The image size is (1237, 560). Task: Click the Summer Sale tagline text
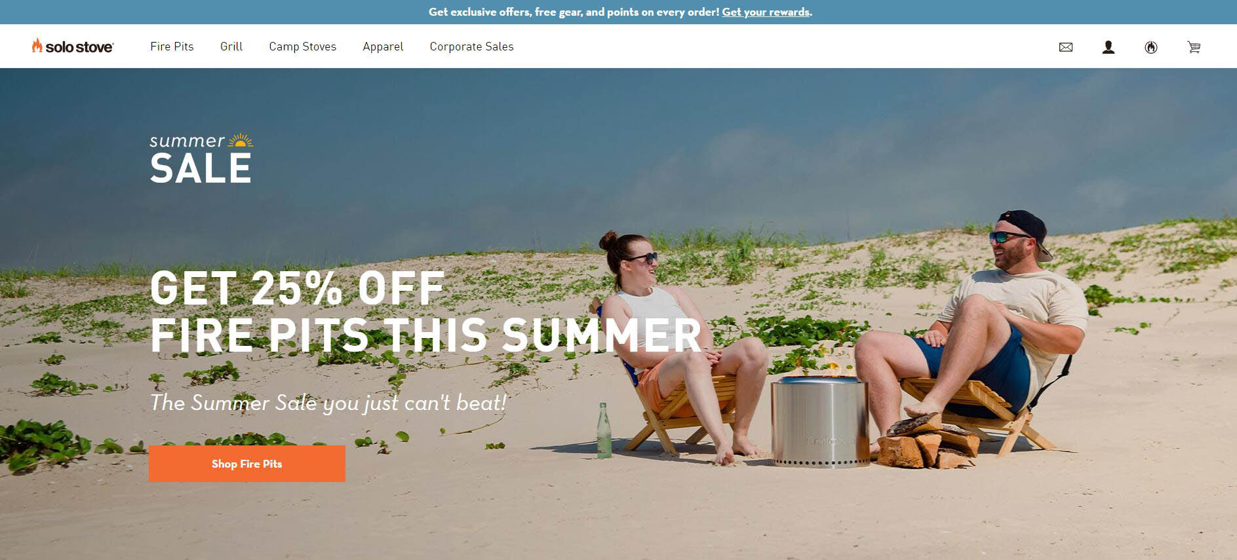tap(328, 403)
